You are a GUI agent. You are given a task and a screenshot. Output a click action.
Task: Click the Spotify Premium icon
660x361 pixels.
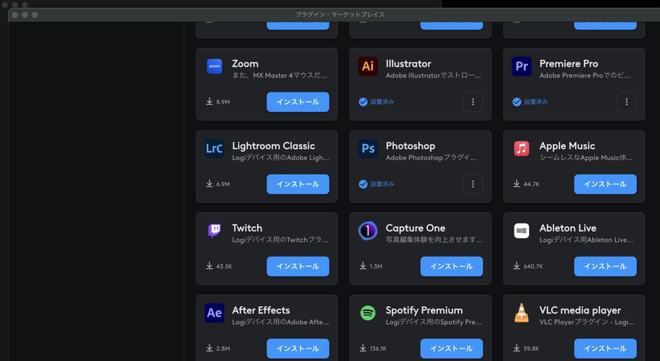tap(368, 313)
